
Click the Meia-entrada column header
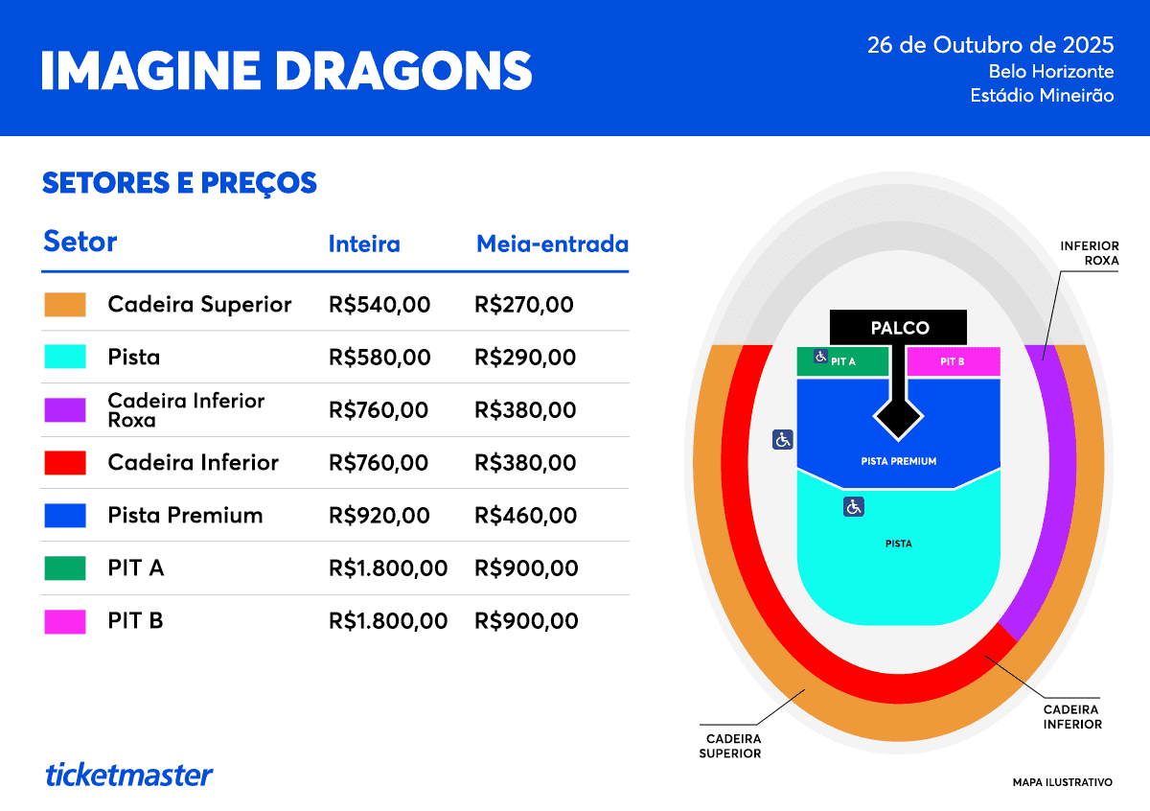552,243
